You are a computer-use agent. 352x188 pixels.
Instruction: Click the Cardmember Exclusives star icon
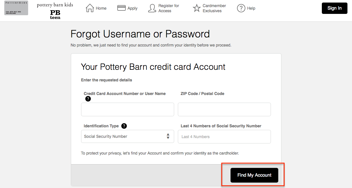(197, 8)
